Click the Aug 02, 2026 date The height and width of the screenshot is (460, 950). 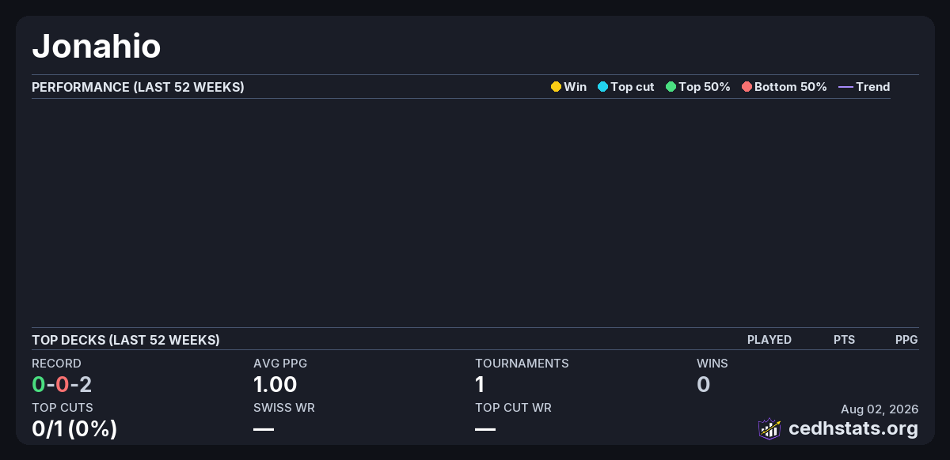pyautogui.click(x=880, y=409)
